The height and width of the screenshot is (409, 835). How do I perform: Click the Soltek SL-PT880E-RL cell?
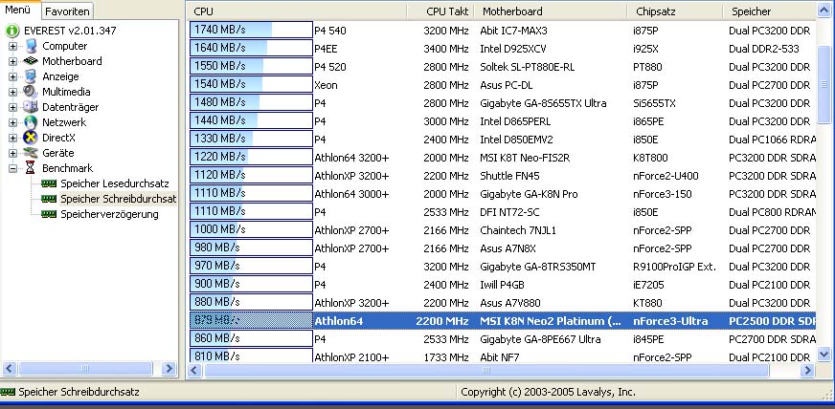pyautogui.click(x=528, y=67)
